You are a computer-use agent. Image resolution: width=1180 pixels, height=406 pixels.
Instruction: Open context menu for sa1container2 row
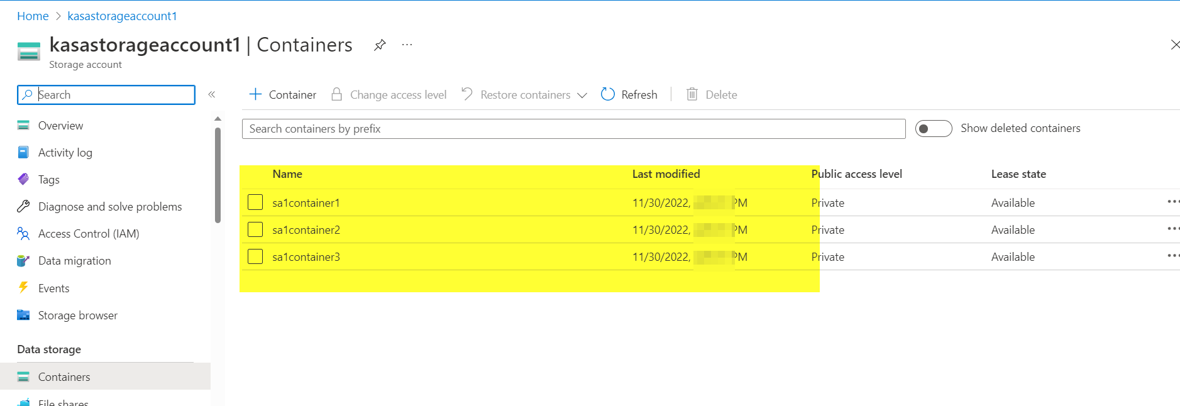[x=1173, y=229]
